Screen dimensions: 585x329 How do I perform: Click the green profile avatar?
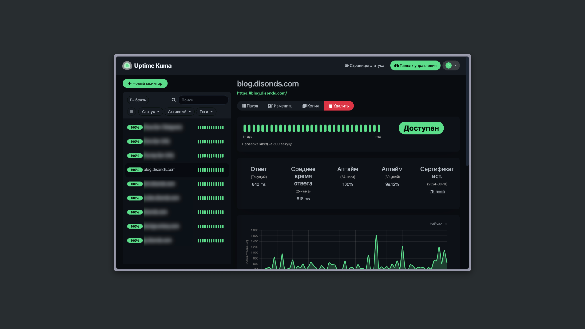pyautogui.click(x=448, y=65)
